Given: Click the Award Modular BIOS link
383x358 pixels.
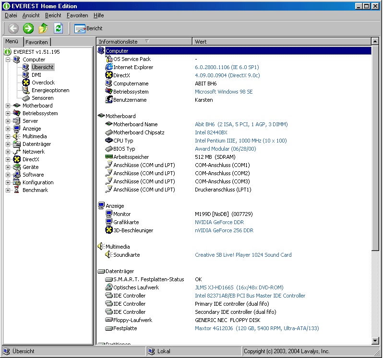Looking at the screenshot, I should [225, 149].
